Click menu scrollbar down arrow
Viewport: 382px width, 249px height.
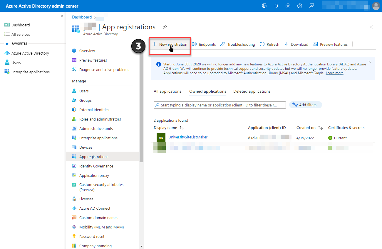(x=141, y=246)
